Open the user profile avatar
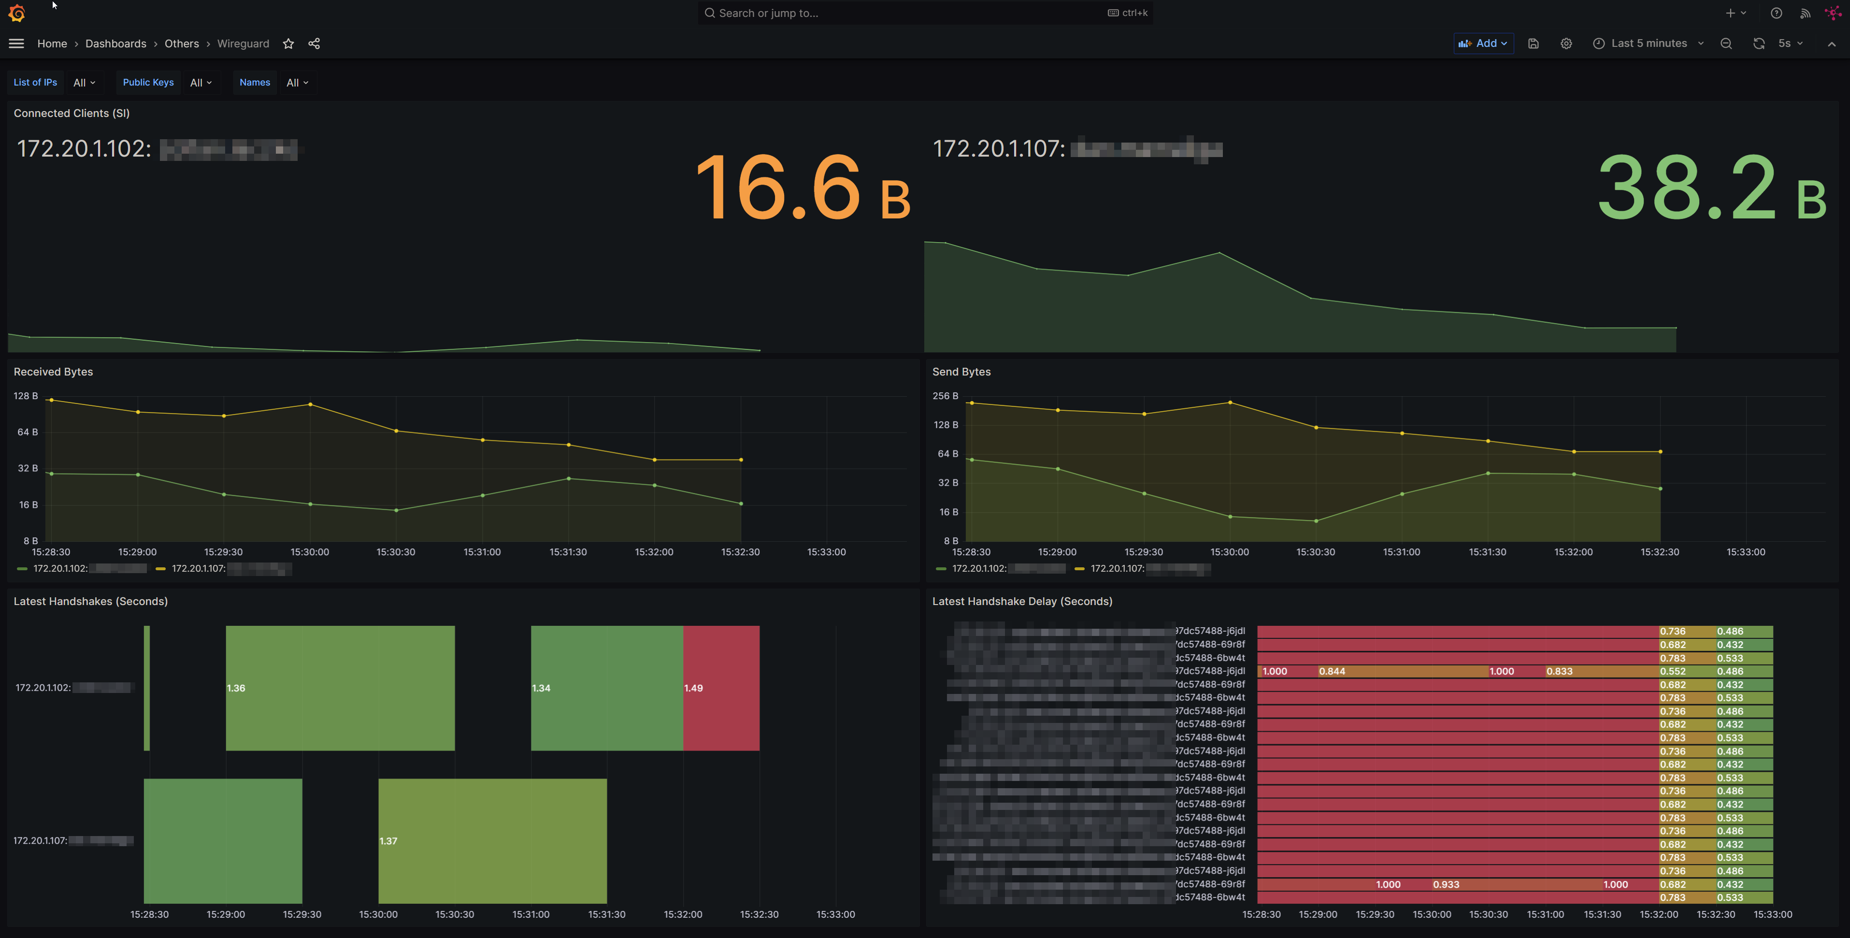 pos(1832,13)
